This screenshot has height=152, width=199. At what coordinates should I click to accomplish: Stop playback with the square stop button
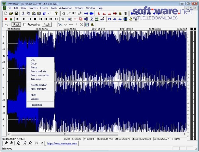point(35,19)
